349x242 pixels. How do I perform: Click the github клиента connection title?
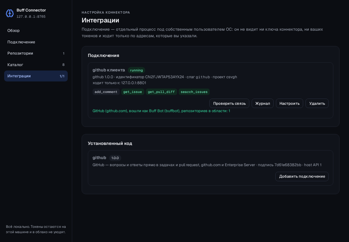tap(109, 70)
